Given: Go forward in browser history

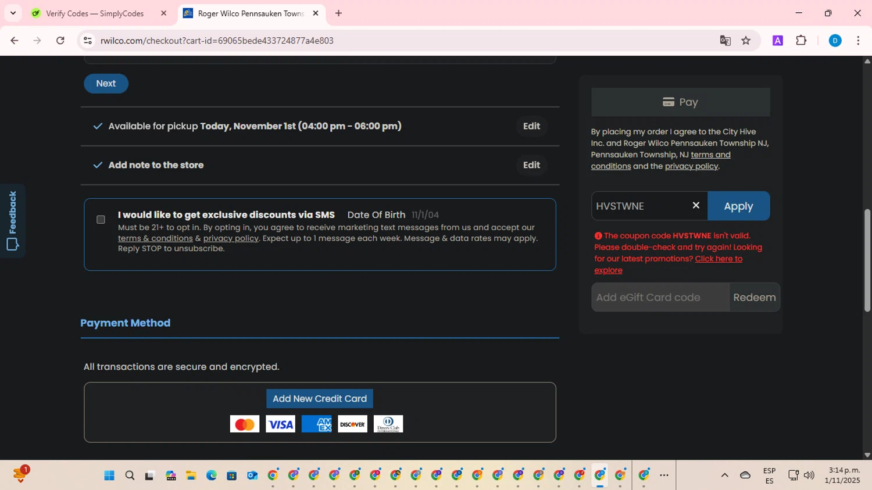Looking at the screenshot, I should pyautogui.click(x=37, y=41).
